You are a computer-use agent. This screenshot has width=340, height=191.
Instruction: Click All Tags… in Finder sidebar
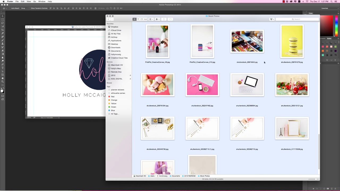115,114
